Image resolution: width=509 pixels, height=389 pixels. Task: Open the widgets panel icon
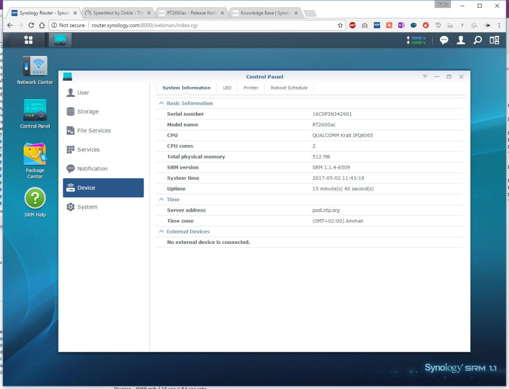pyautogui.click(x=494, y=40)
